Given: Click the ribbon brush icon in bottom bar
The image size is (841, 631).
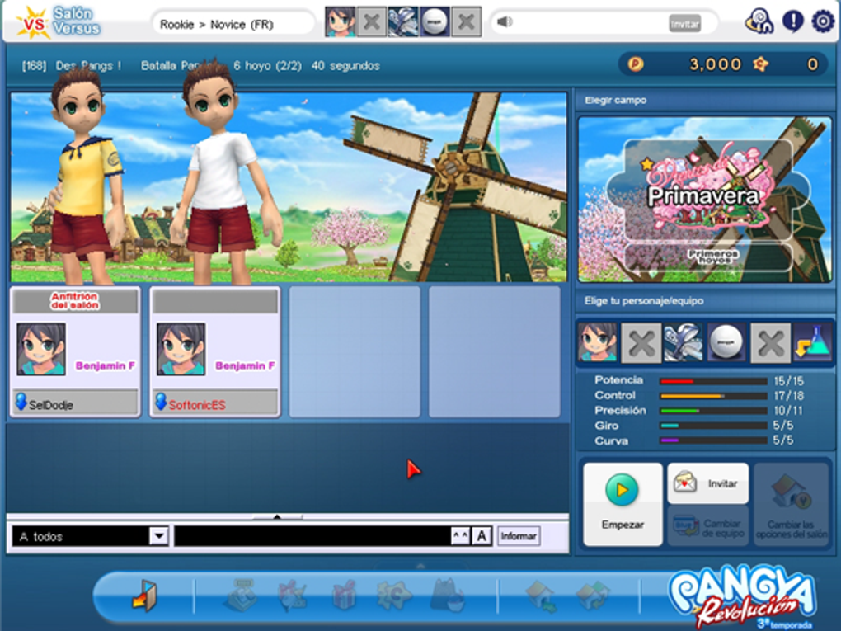Looking at the screenshot, I should 293,596.
